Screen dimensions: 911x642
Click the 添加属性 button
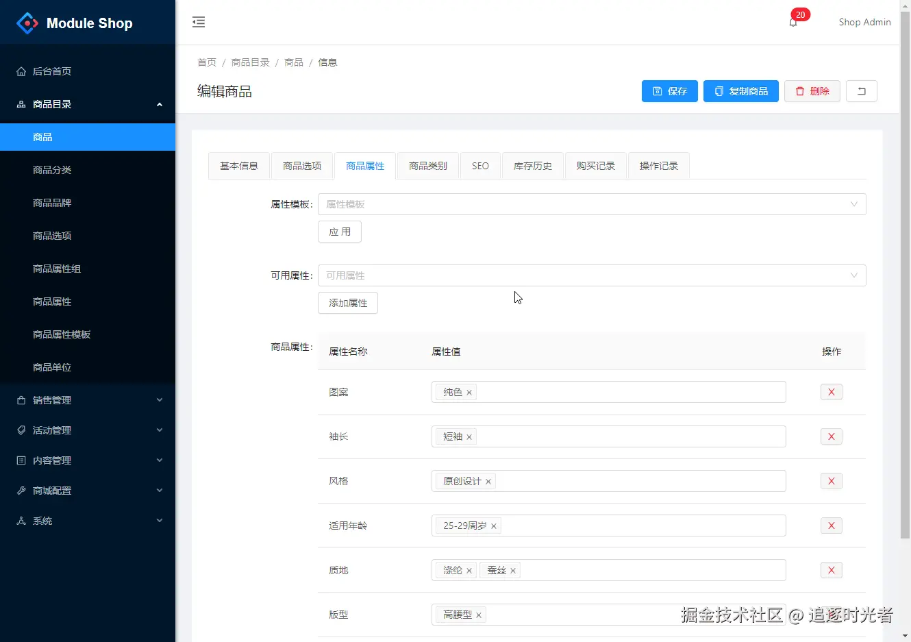348,303
